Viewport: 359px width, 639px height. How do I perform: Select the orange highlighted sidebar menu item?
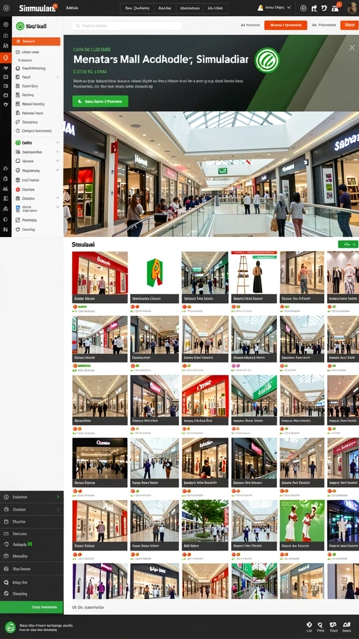[x=36, y=41]
